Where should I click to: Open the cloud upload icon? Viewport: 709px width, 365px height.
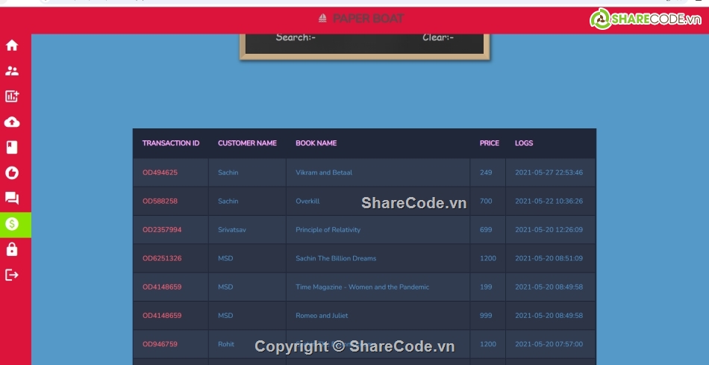[12, 122]
